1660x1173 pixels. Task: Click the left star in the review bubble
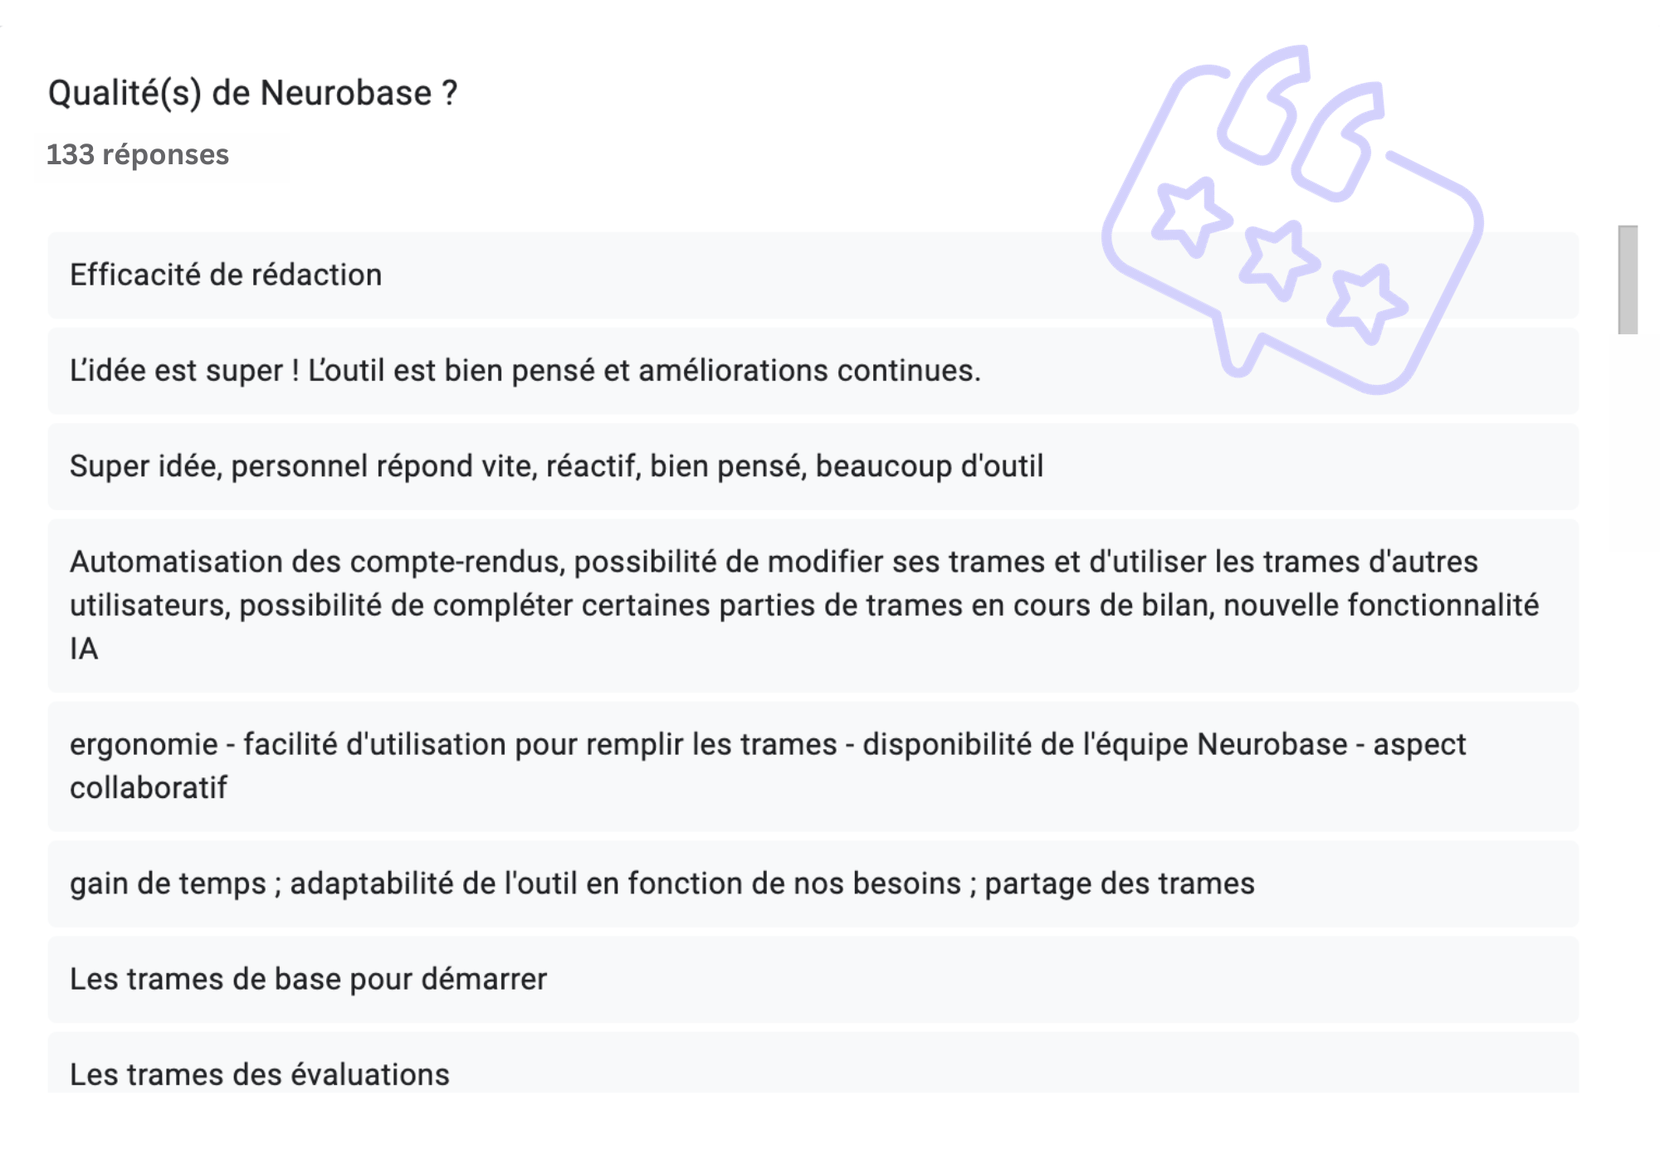pyautogui.click(x=1190, y=217)
